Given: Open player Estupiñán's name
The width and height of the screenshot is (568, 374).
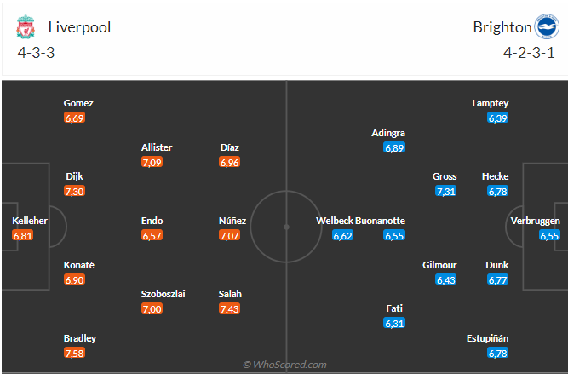Looking at the screenshot, I should point(488,338).
